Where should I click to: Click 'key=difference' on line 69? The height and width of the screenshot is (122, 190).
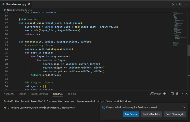point(68,30)
